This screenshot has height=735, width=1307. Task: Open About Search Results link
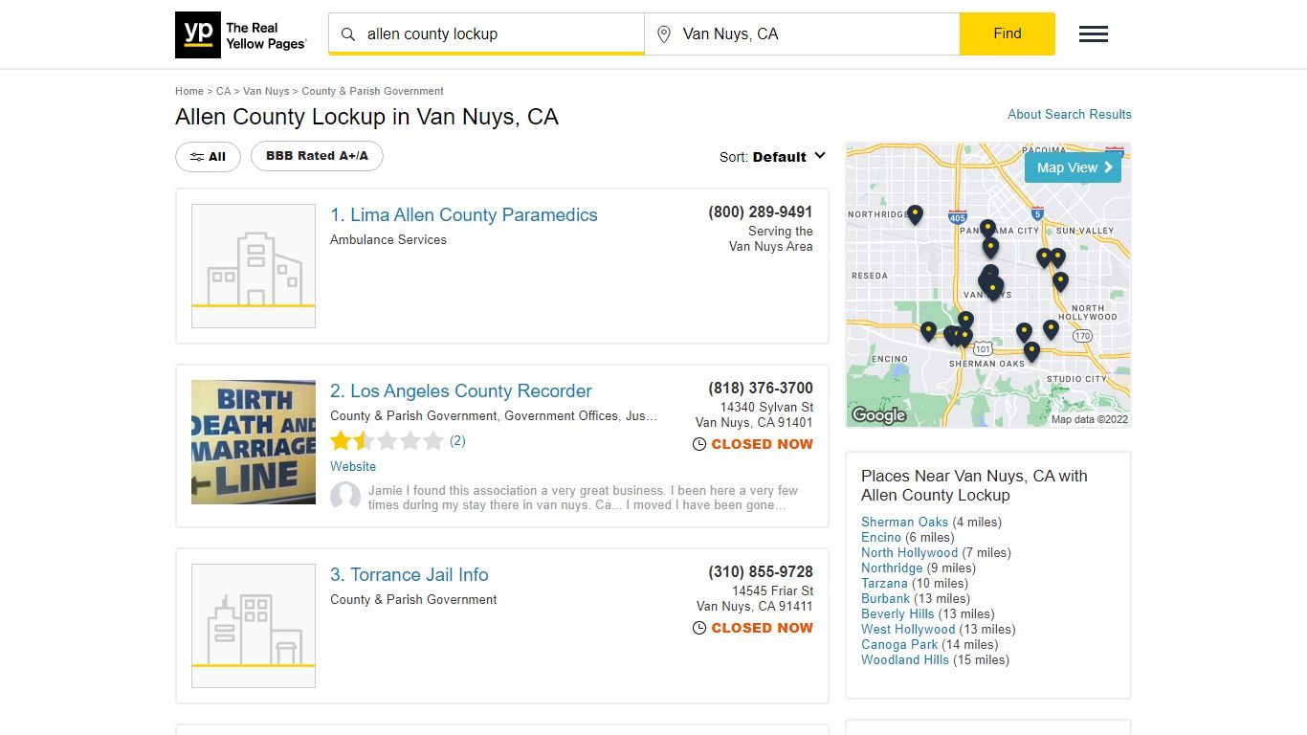tap(1070, 114)
